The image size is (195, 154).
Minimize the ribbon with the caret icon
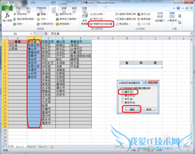[174, 8]
